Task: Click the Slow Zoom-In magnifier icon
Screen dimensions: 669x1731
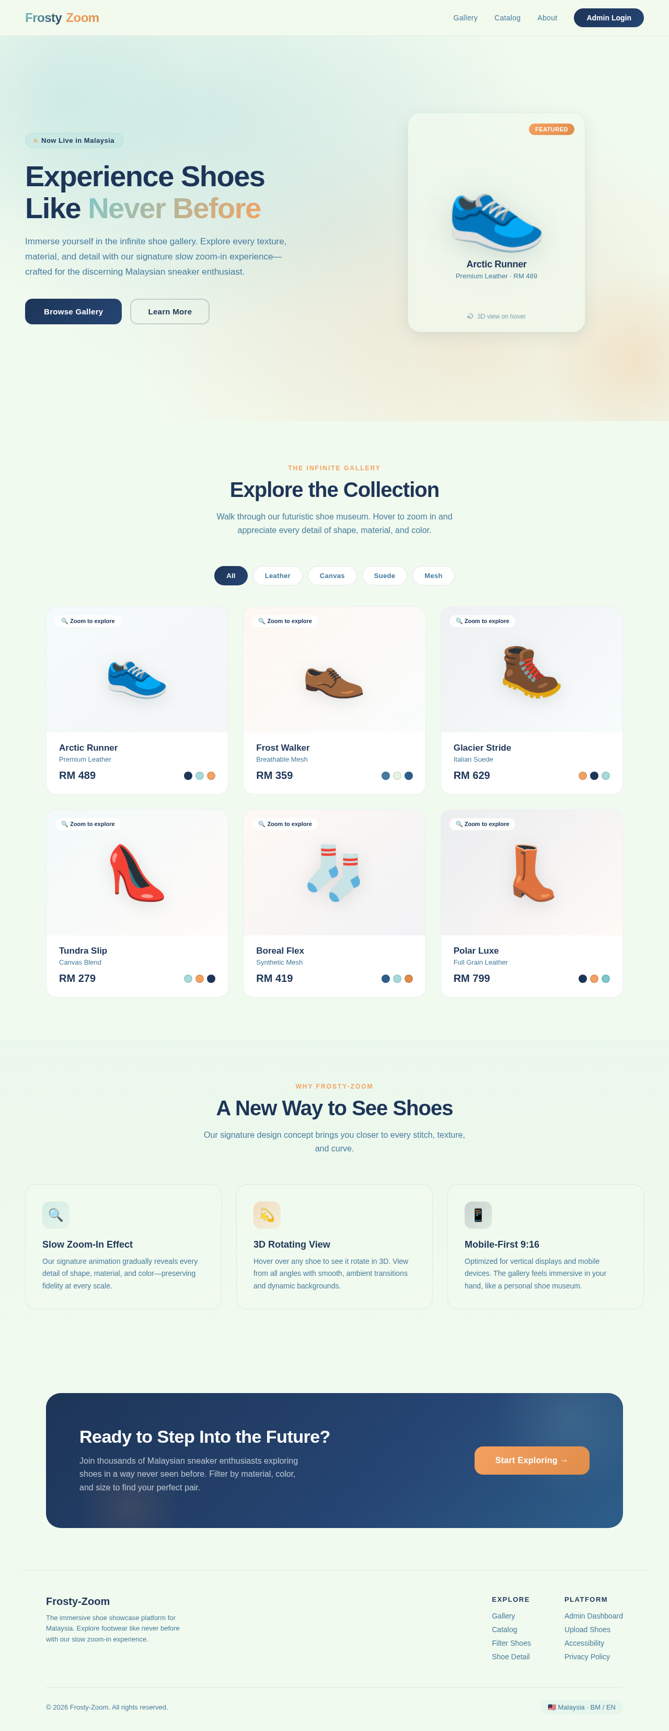Action: click(x=56, y=1215)
